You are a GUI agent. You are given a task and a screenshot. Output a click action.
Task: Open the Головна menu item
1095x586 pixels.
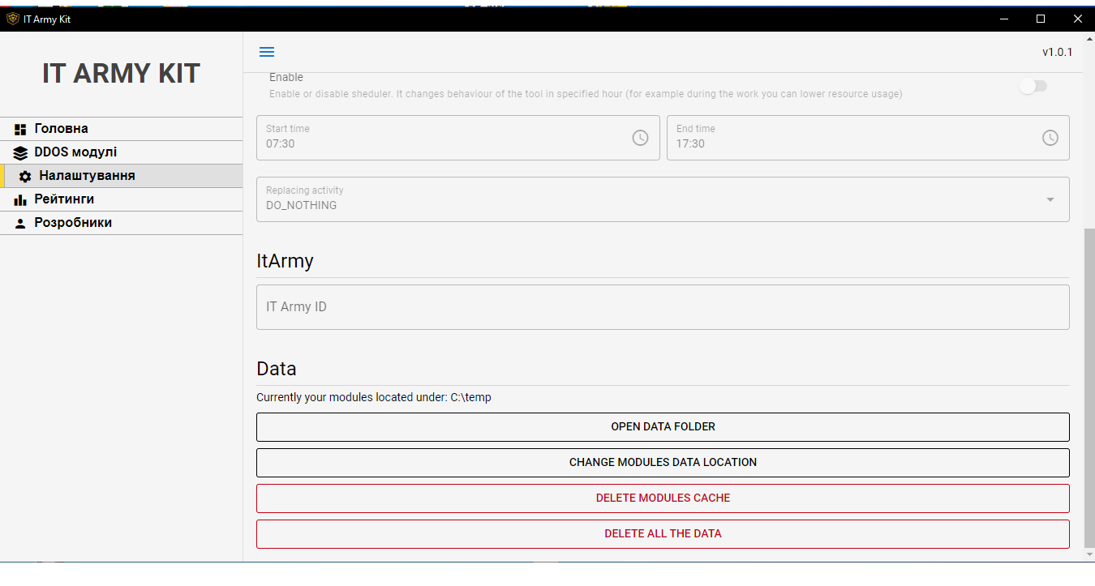[x=62, y=129]
